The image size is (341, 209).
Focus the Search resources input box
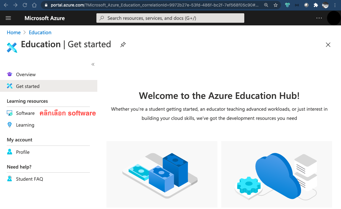coord(170,18)
